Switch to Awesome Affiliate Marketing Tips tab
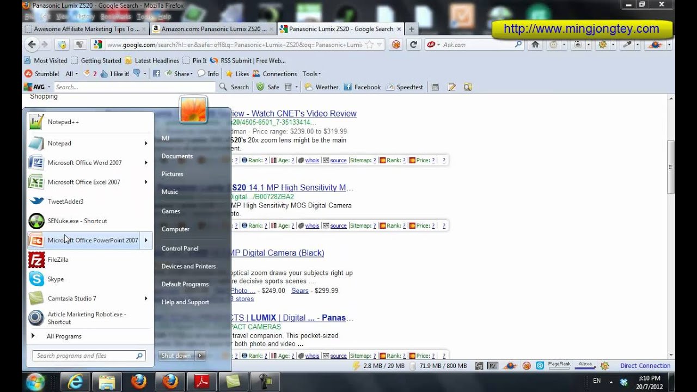Screen dimensions: 697x392 [85, 29]
